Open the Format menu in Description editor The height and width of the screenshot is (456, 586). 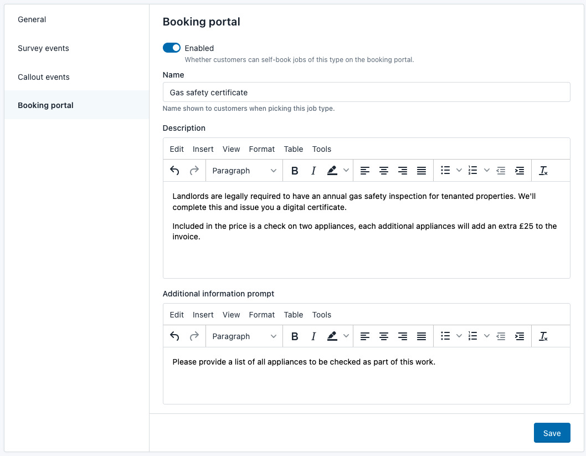tap(261, 149)
